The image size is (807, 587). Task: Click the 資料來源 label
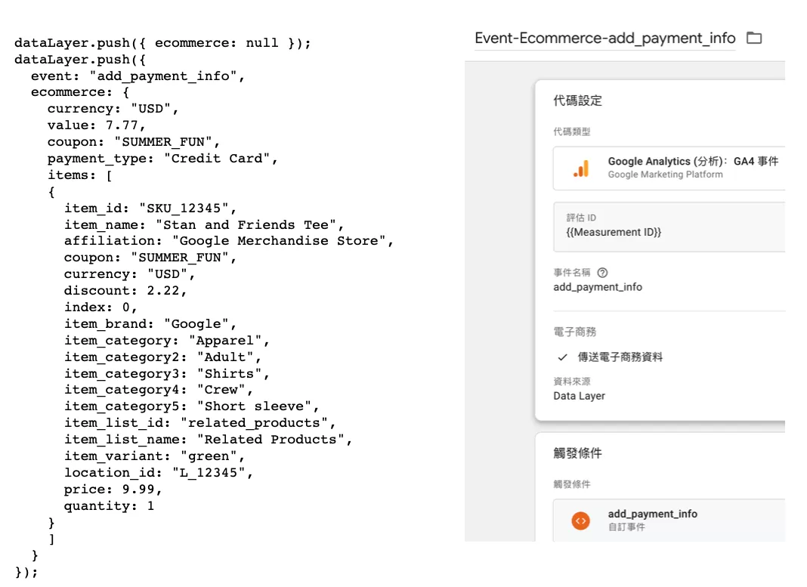(x=572, y=382)
